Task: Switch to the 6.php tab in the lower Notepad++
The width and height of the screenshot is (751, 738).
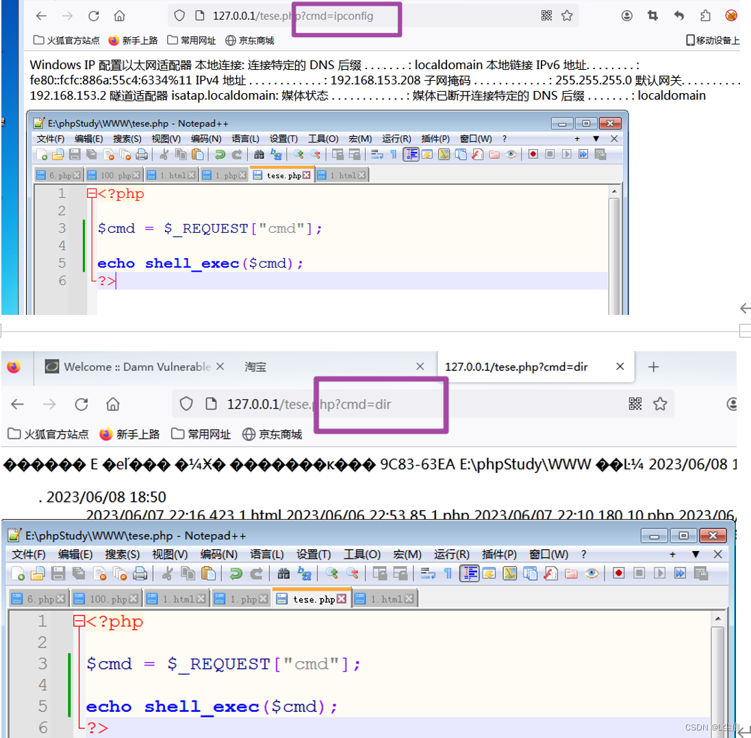Action: [38, 598]
